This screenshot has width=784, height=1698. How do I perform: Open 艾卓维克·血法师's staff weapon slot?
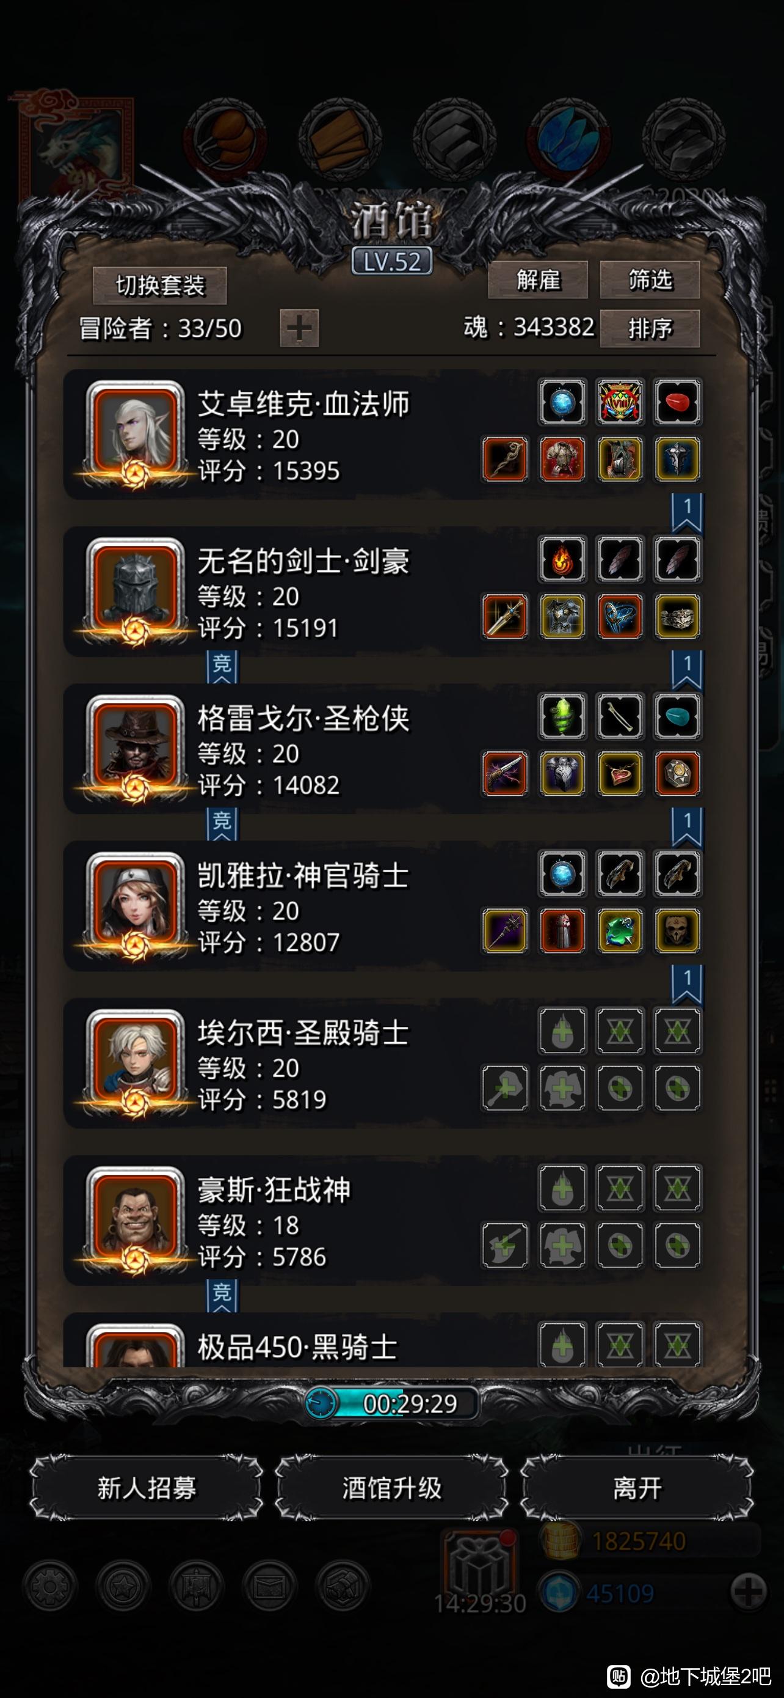505,459
